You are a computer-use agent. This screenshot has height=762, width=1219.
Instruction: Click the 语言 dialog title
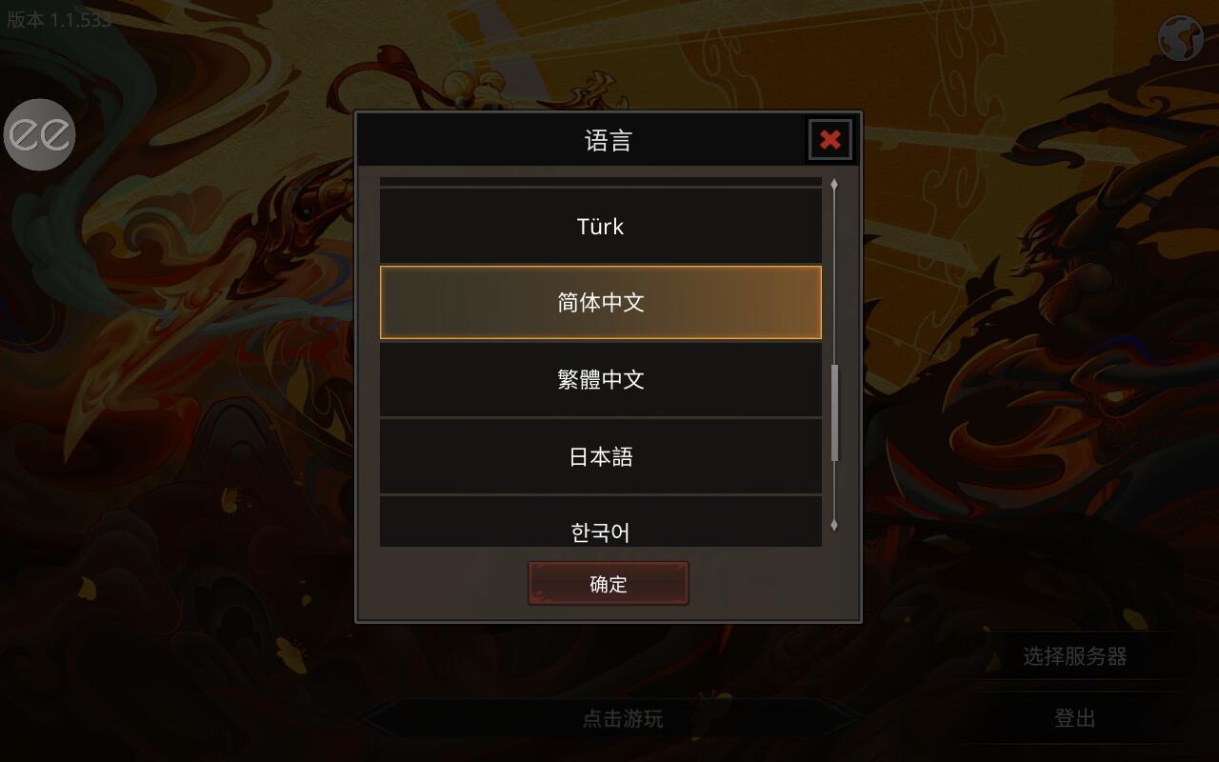608,141
